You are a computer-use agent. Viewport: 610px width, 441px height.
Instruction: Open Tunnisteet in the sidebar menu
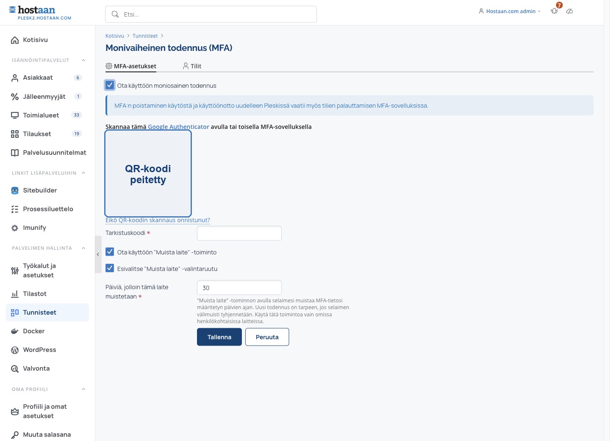[x=47, y=313]
